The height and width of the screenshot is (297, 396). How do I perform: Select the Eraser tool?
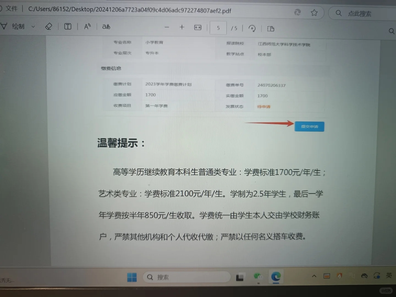[x=49, y=26]
